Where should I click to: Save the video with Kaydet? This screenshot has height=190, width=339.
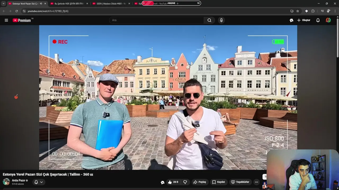point(218,182)
